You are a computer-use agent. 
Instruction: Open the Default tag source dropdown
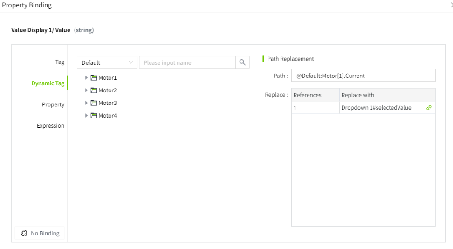pos(107,62)
